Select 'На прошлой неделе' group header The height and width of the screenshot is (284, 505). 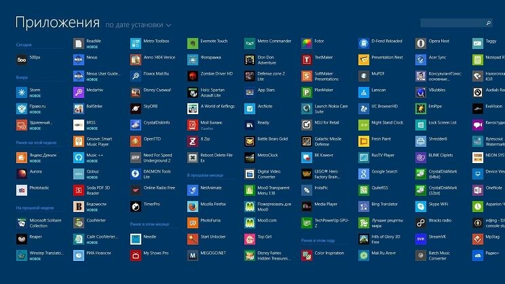[35, 208]
